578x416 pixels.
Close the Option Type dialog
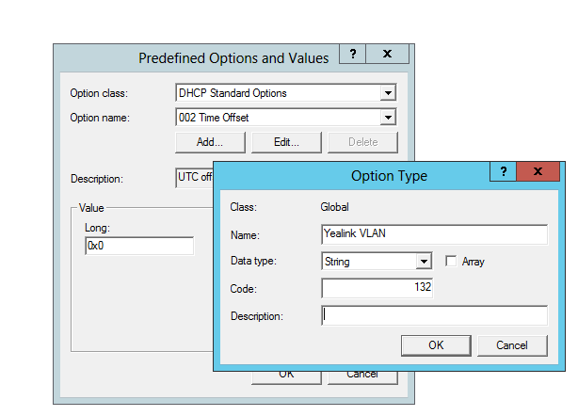tap(538, 171)
